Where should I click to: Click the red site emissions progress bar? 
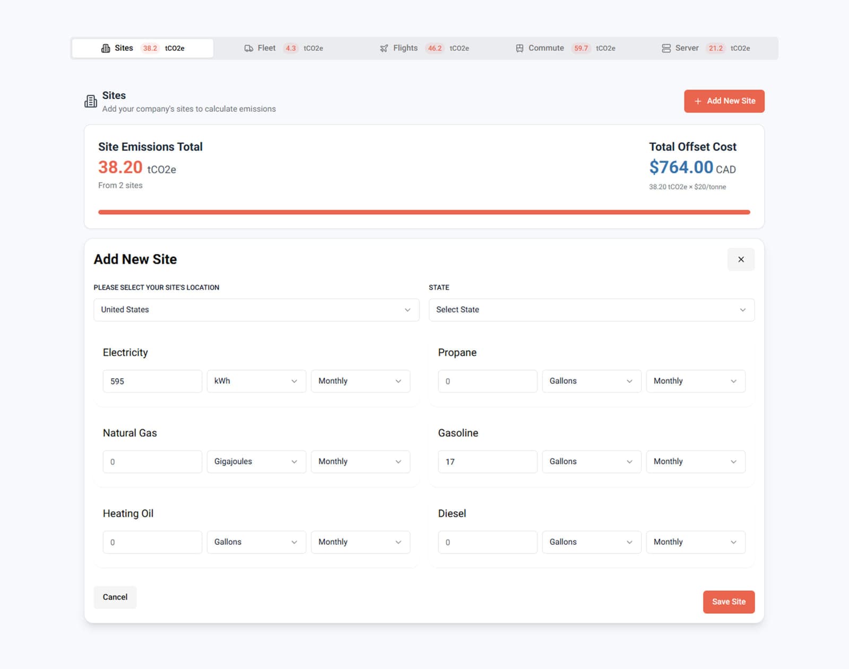[x=424, y=212]
